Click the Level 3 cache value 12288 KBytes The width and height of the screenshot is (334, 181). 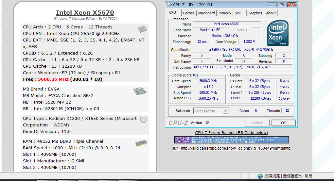[x=260, y=98]
